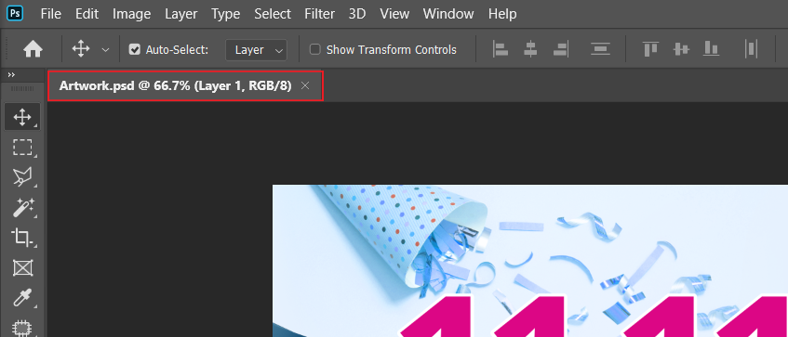The image size is (788, 337).
Task: Click the Align top edges icon
Action: (650, 49)
